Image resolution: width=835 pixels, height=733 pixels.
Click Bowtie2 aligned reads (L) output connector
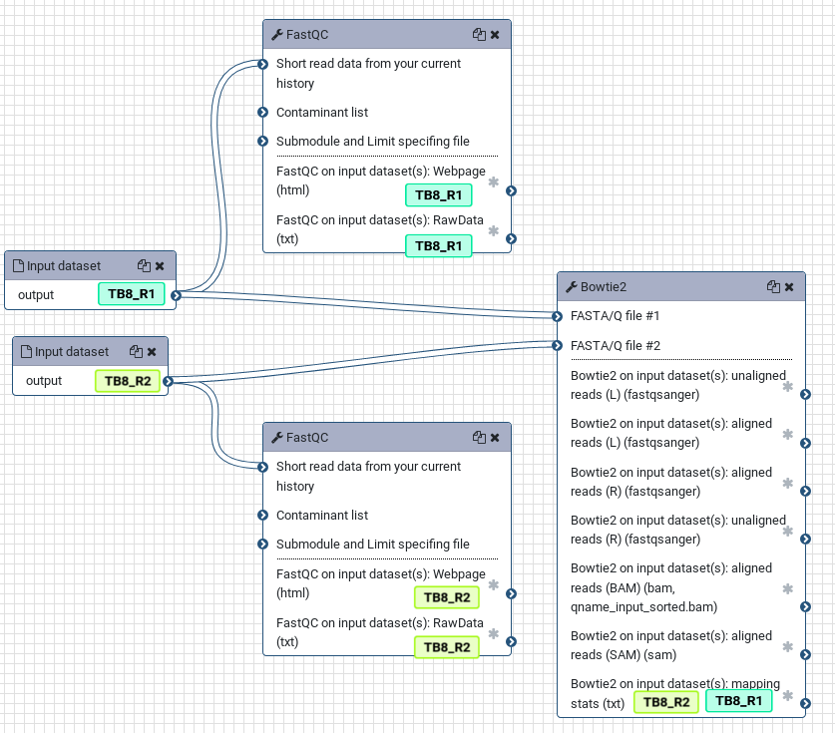click(806, 443)
